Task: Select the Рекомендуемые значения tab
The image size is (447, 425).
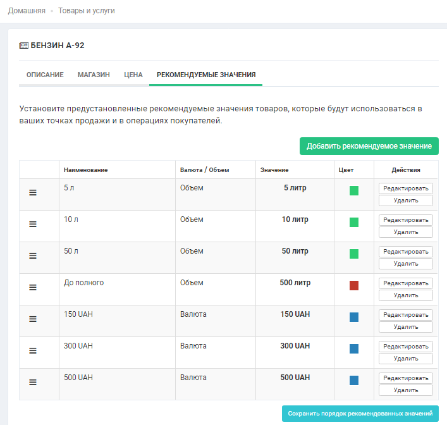Action: pyautogui.click(x=205, y=75)
